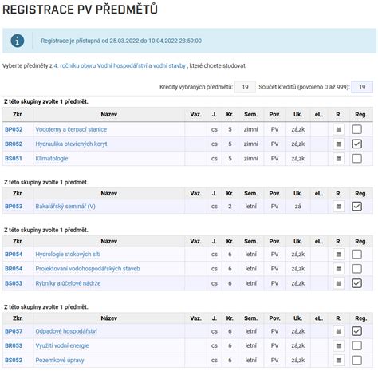Click the blue info icon in the banner
The width and height of the screenshot is (378, 371).
click(18, 41)
